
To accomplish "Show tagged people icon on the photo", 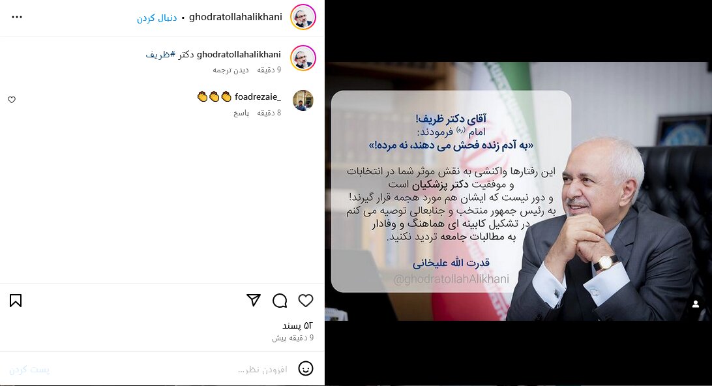I will tap(695, 304).
